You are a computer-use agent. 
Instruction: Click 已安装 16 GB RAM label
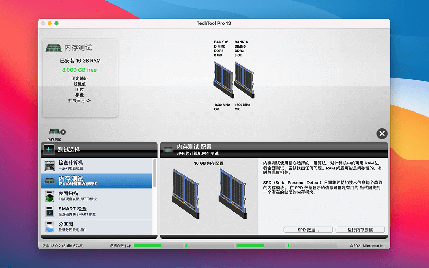(80, 61)
